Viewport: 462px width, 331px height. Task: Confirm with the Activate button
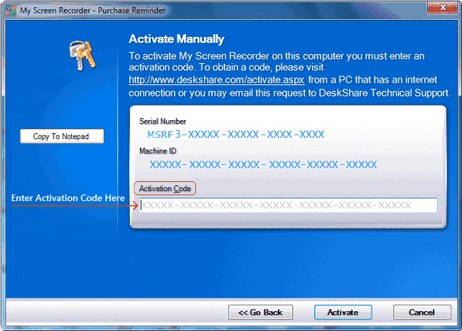tap(343, 312)
